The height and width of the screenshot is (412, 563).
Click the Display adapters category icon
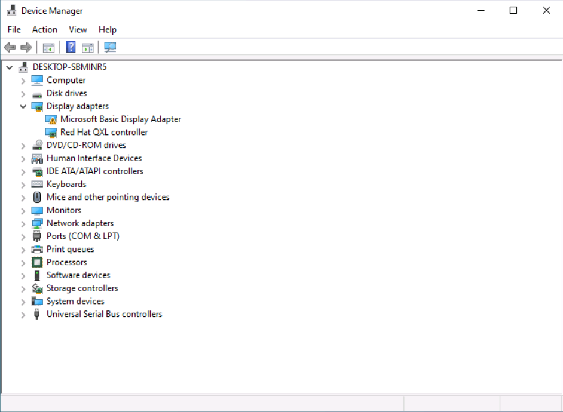37,106
